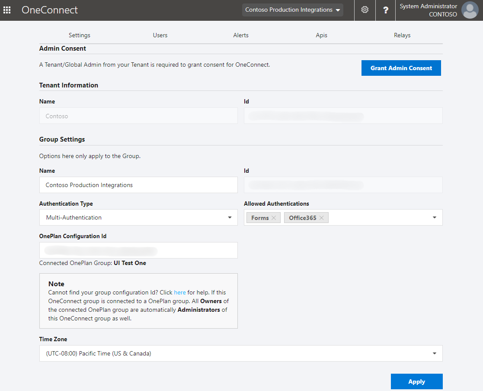This screenshot has width=483, height=391.
Task: Switch to the Settings tab
Action: point(80,35)
